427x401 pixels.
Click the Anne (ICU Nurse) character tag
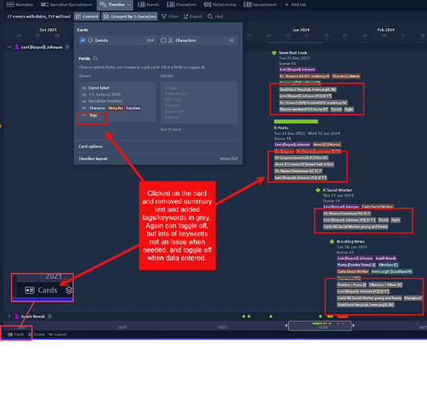[x=327, y=144]
